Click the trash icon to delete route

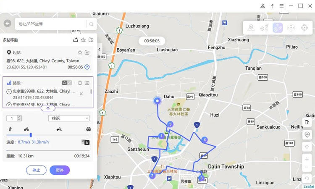tap(80, 83)
